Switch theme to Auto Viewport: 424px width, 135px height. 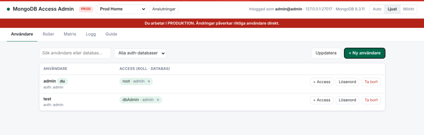pos(377,9)
